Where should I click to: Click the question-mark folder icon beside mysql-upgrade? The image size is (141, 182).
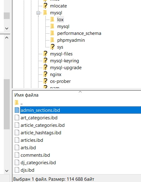pos(45,67)
